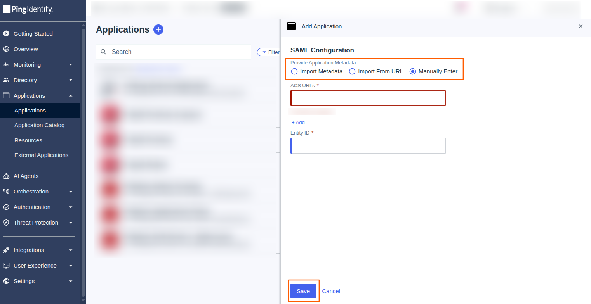Click the AI Agents robot icon

[6, 176]
